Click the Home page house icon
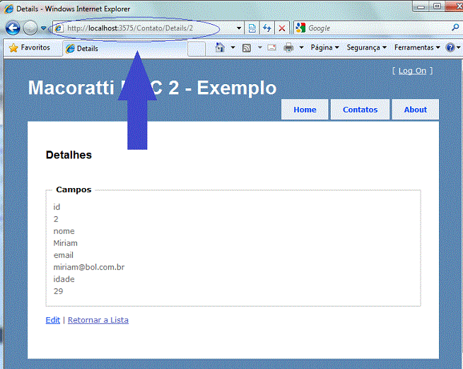The image size is (463, 369). 220,47
